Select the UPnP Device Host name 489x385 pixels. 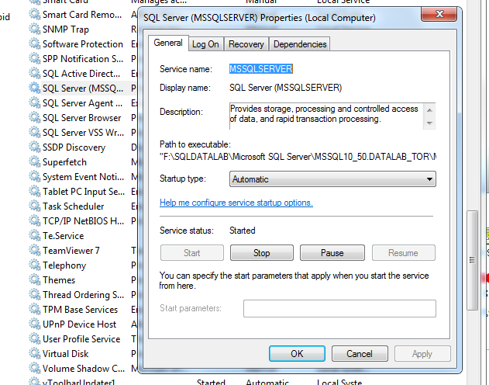pos(80,324)
